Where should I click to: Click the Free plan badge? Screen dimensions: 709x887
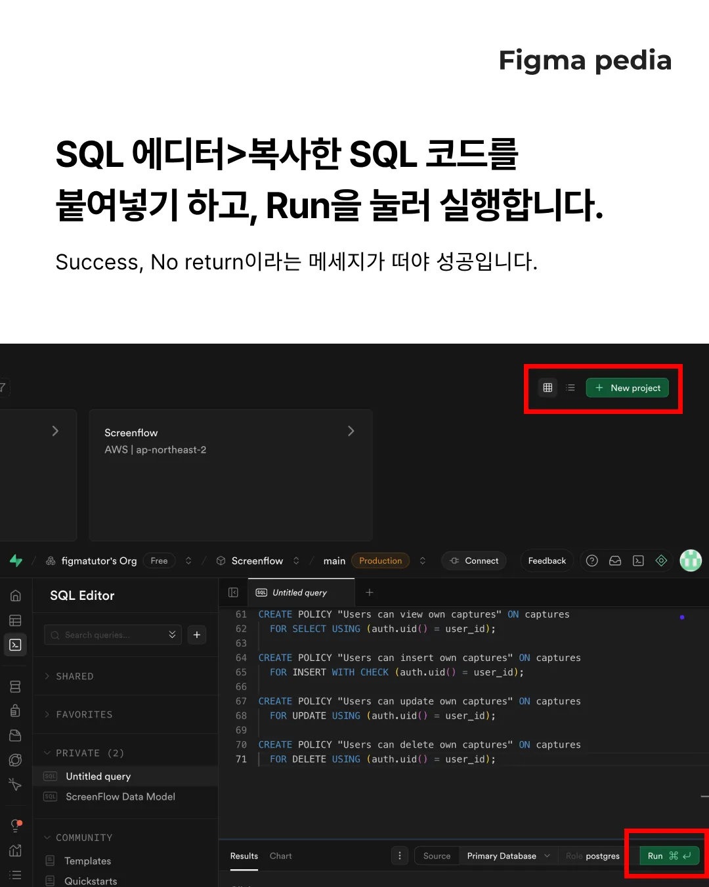(159, 560)
